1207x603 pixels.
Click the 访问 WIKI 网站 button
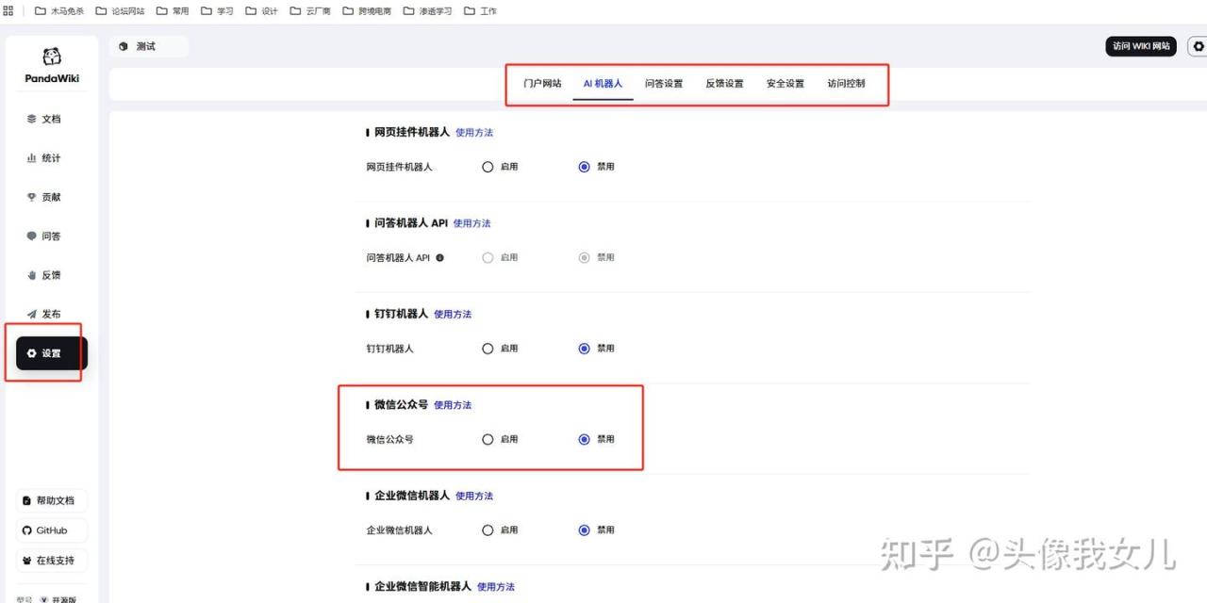coord(1140,46)
